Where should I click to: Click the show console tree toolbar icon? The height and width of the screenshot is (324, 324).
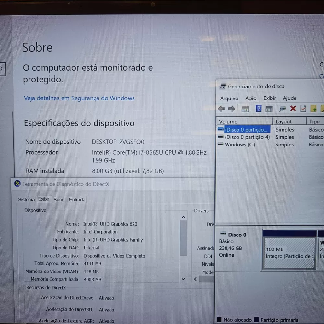(245, 109)
